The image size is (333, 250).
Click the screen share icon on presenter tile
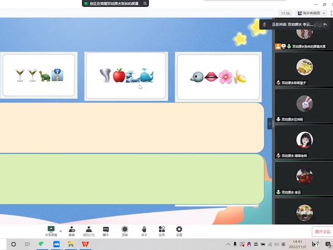(284, 46)
